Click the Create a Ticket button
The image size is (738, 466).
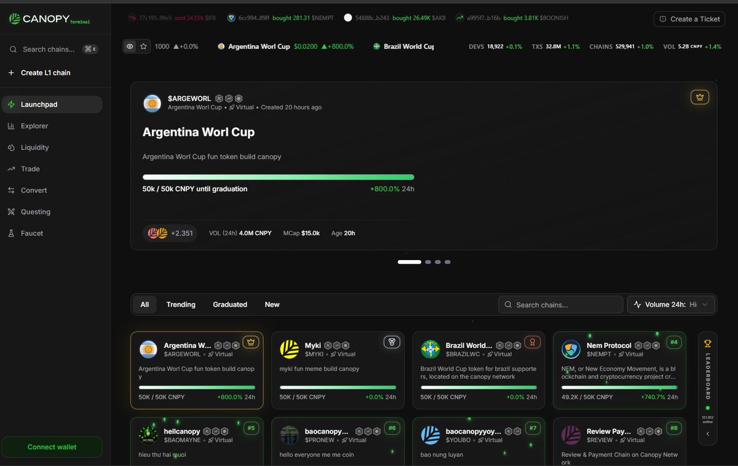point(689,19)
